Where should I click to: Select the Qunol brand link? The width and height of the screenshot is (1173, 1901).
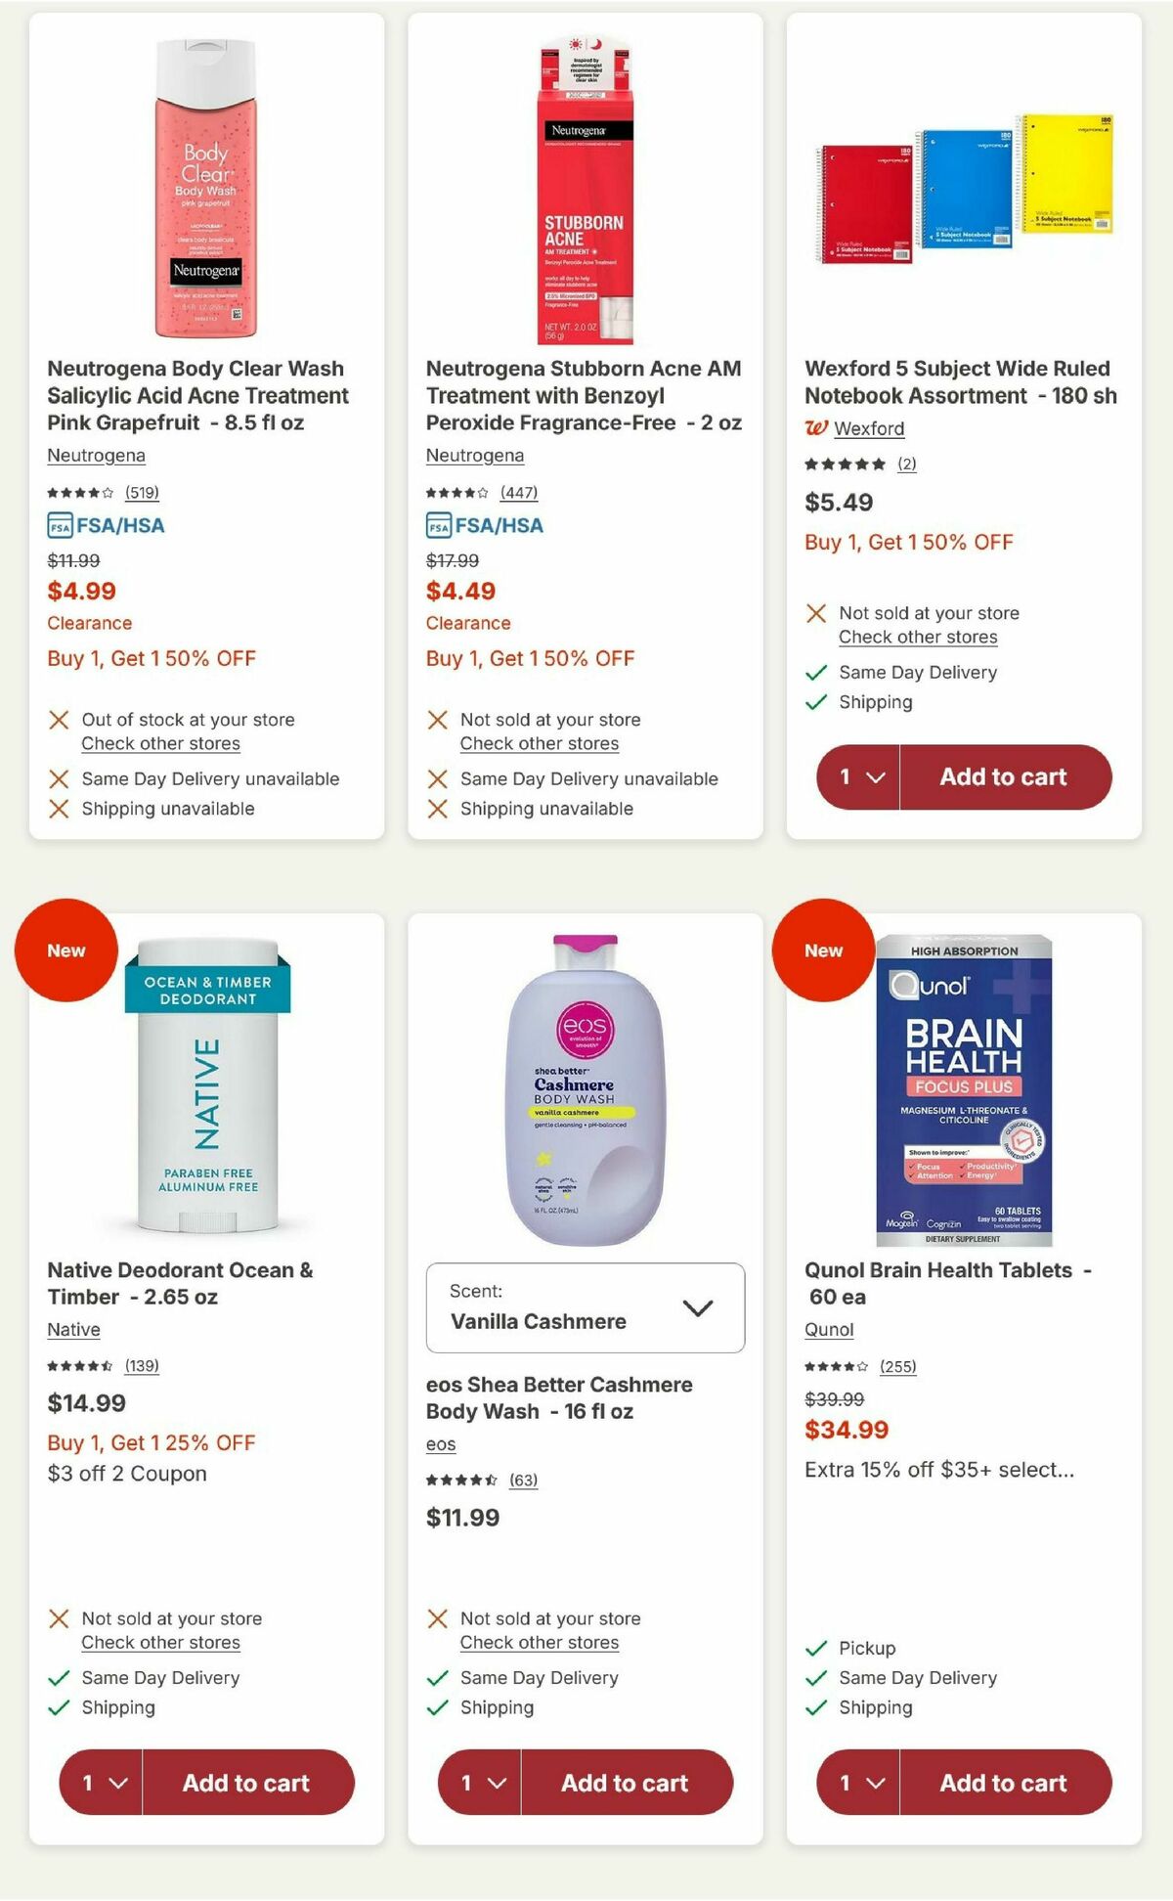click(829, 1330)
